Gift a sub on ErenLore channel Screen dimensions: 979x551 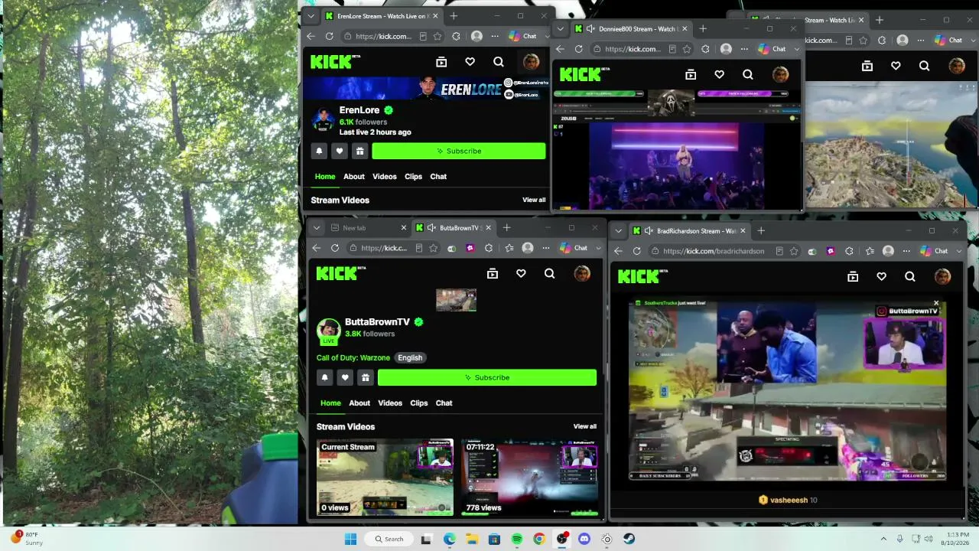click(359, 152)
